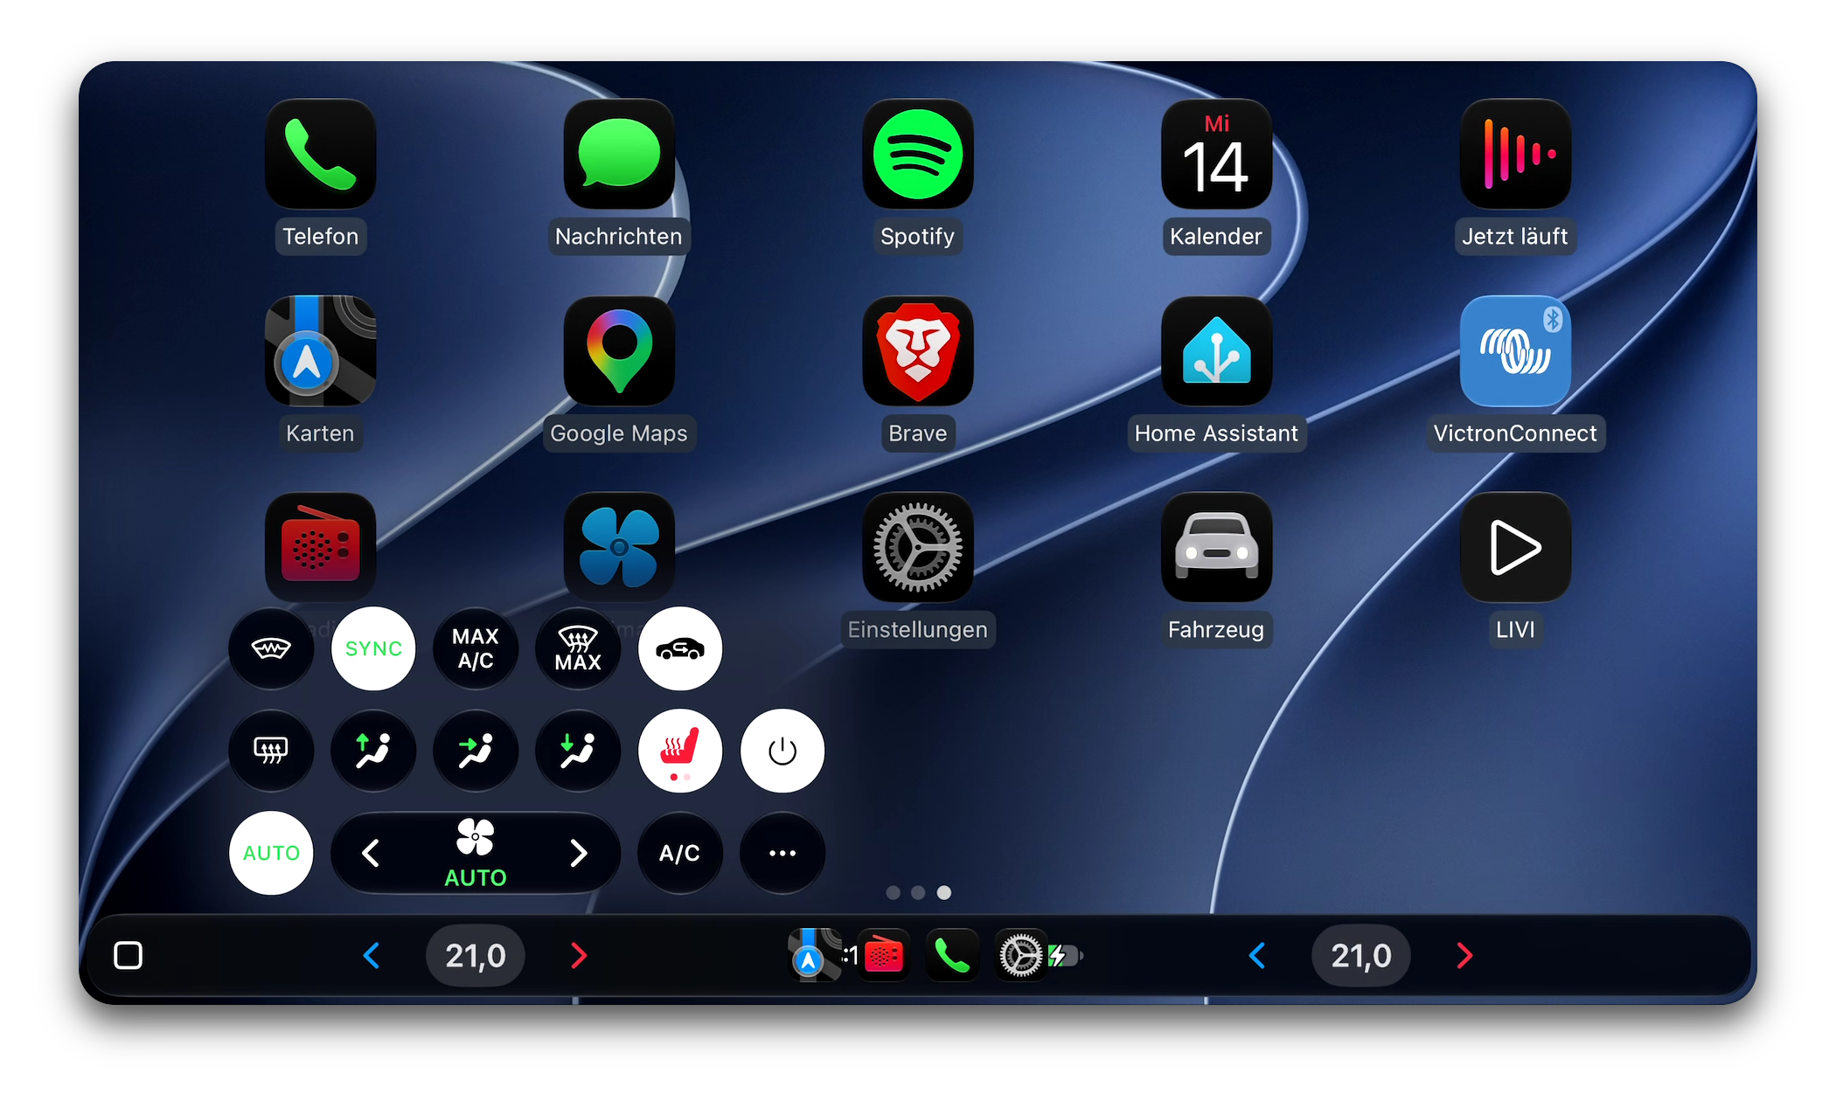Turn climate power off
This screenshot has width=1836, height=1101.
782,751
